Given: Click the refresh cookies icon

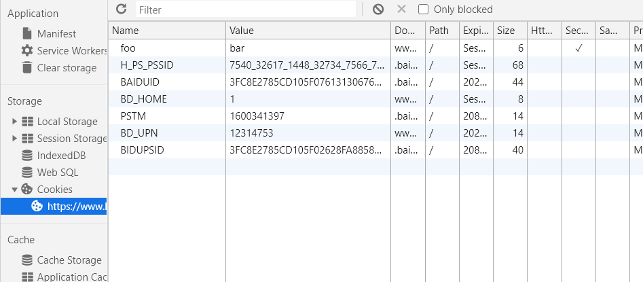Looking at the screenshot, I should tap(122, 9).
